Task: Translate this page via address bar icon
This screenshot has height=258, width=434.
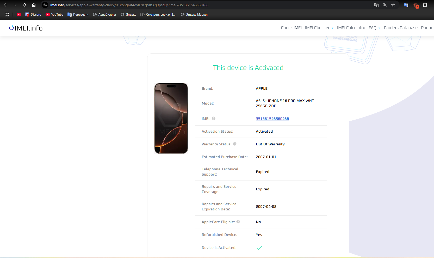Action: tap(376, 5)
